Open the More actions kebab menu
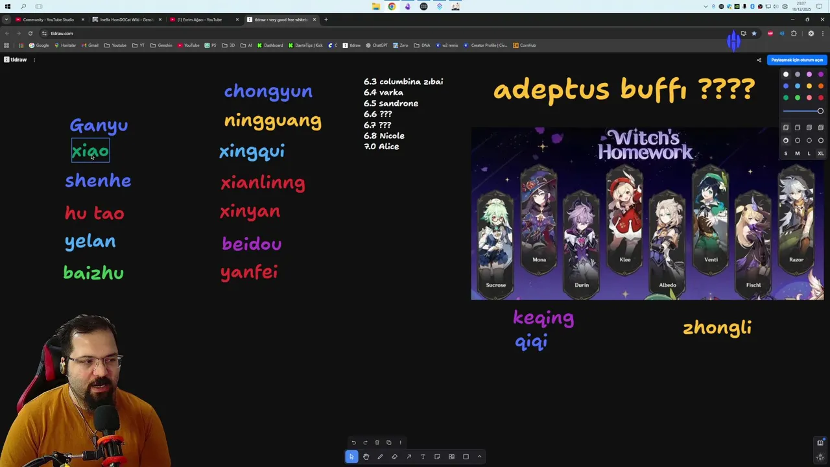Image resolution: width=830 pixels, height=467 pixels. coord(400,442)
